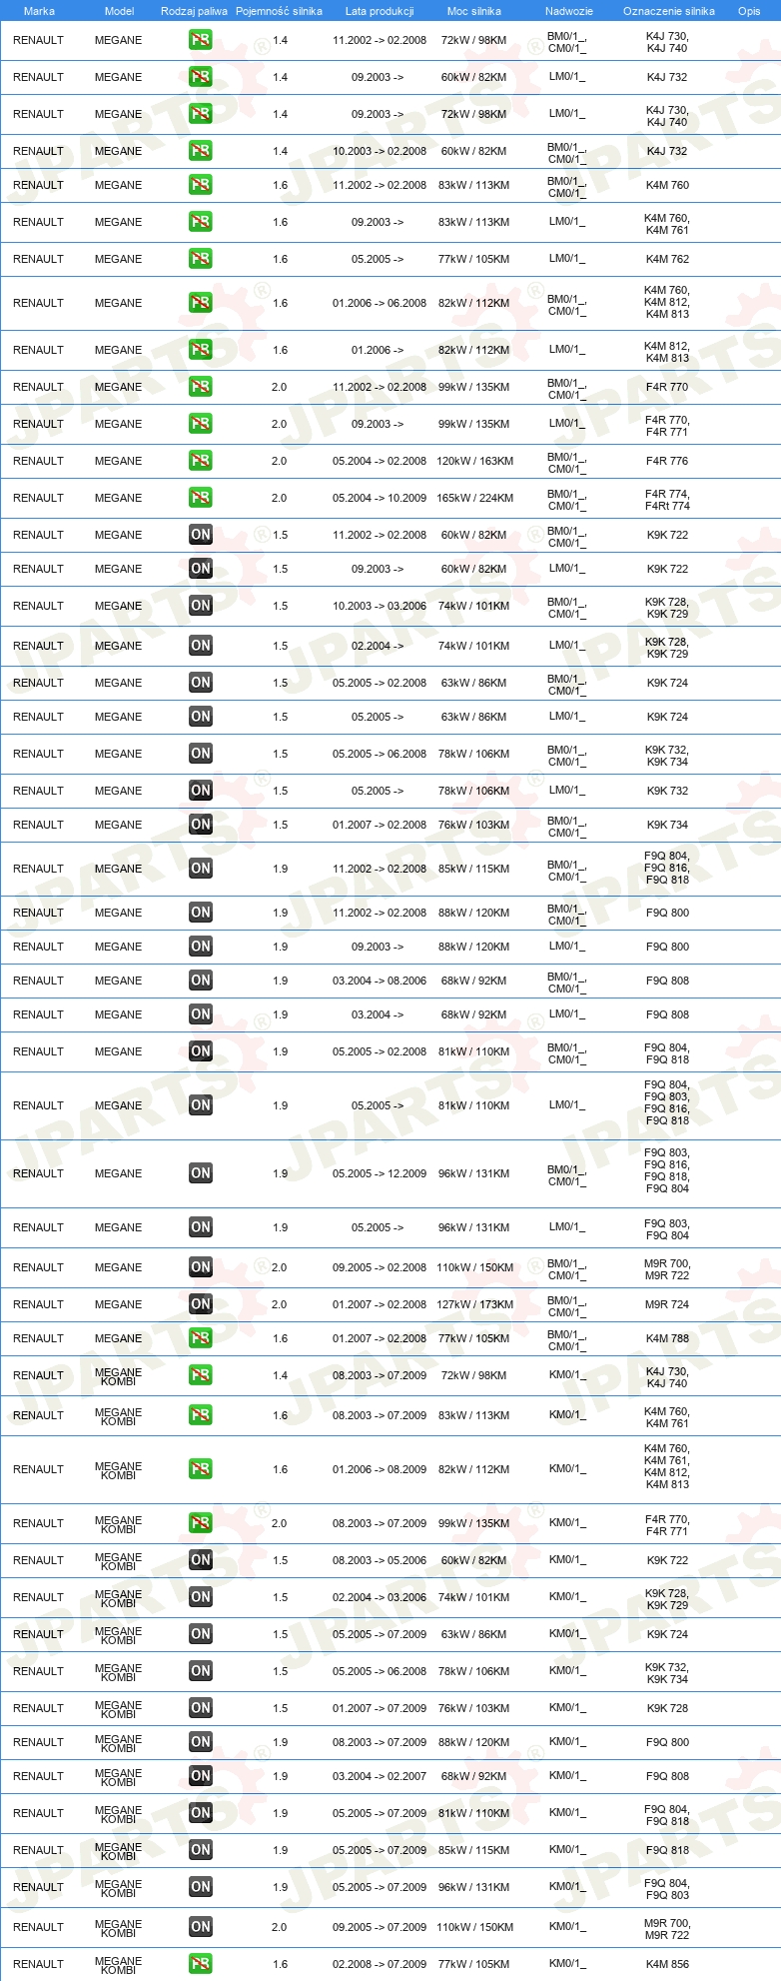The height and width of the screenshot is (1981, 781).
Task: Select the 03.2004 -> 02.2007 production years cell
Action: tap(380, 1776)
